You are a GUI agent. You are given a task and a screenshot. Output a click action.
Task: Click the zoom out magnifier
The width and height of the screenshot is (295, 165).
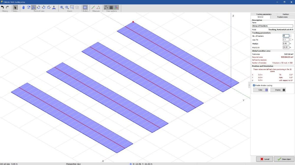pos(67,7)
